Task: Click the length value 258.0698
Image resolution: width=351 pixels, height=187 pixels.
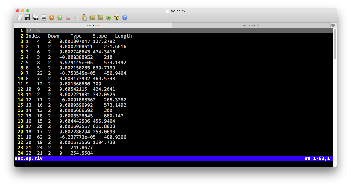Action: [104, 132]
